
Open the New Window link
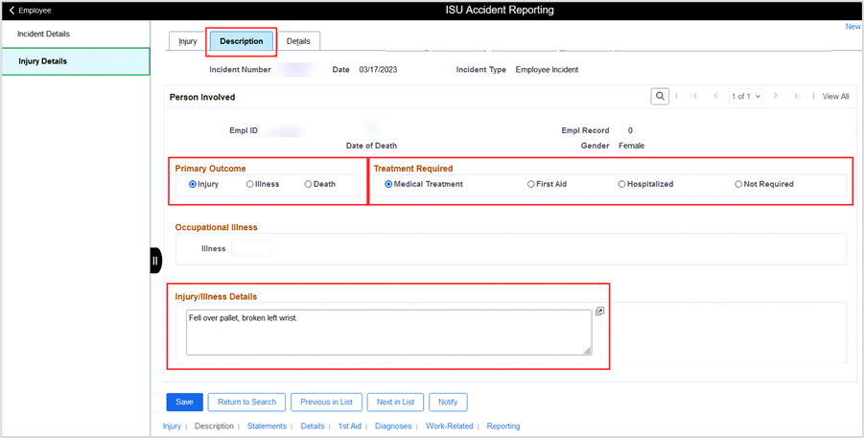[853, 27]
